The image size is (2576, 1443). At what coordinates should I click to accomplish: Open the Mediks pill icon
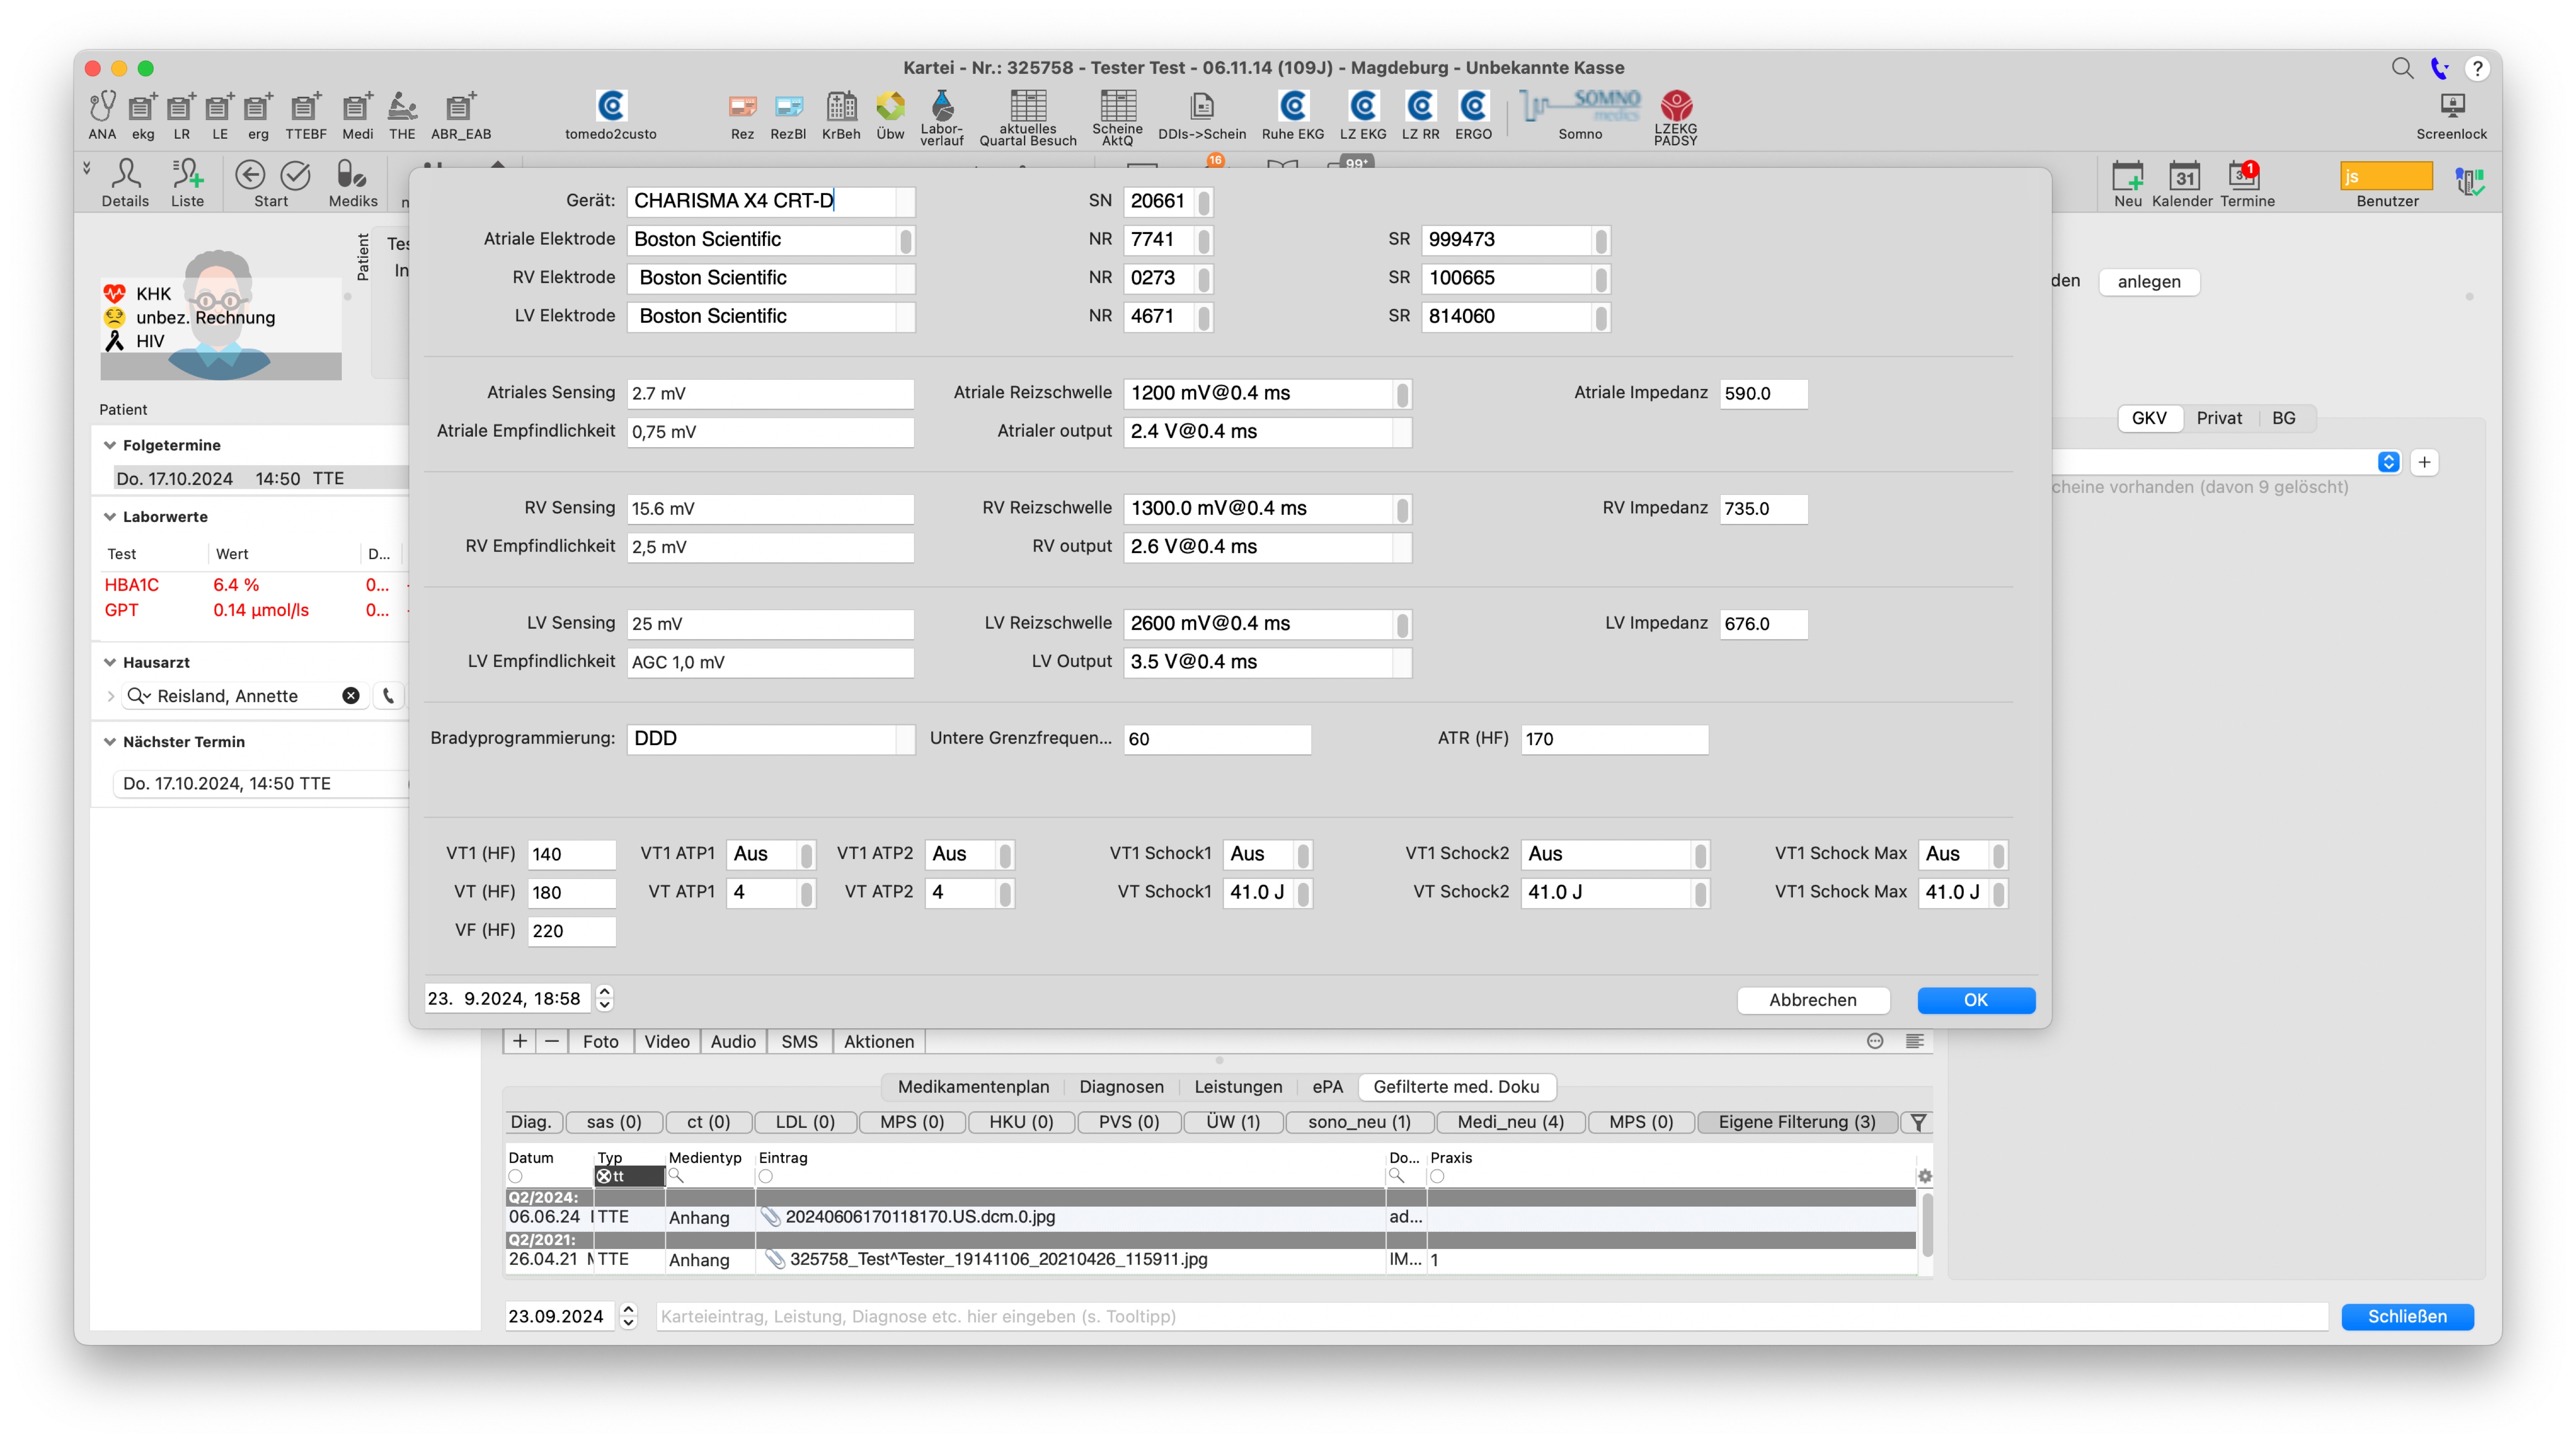tap(351, 175)
